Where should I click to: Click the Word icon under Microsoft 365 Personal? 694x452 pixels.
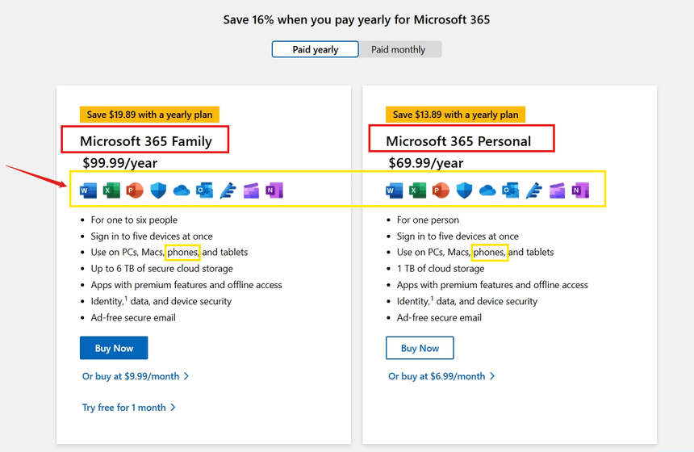pos(395,191)
